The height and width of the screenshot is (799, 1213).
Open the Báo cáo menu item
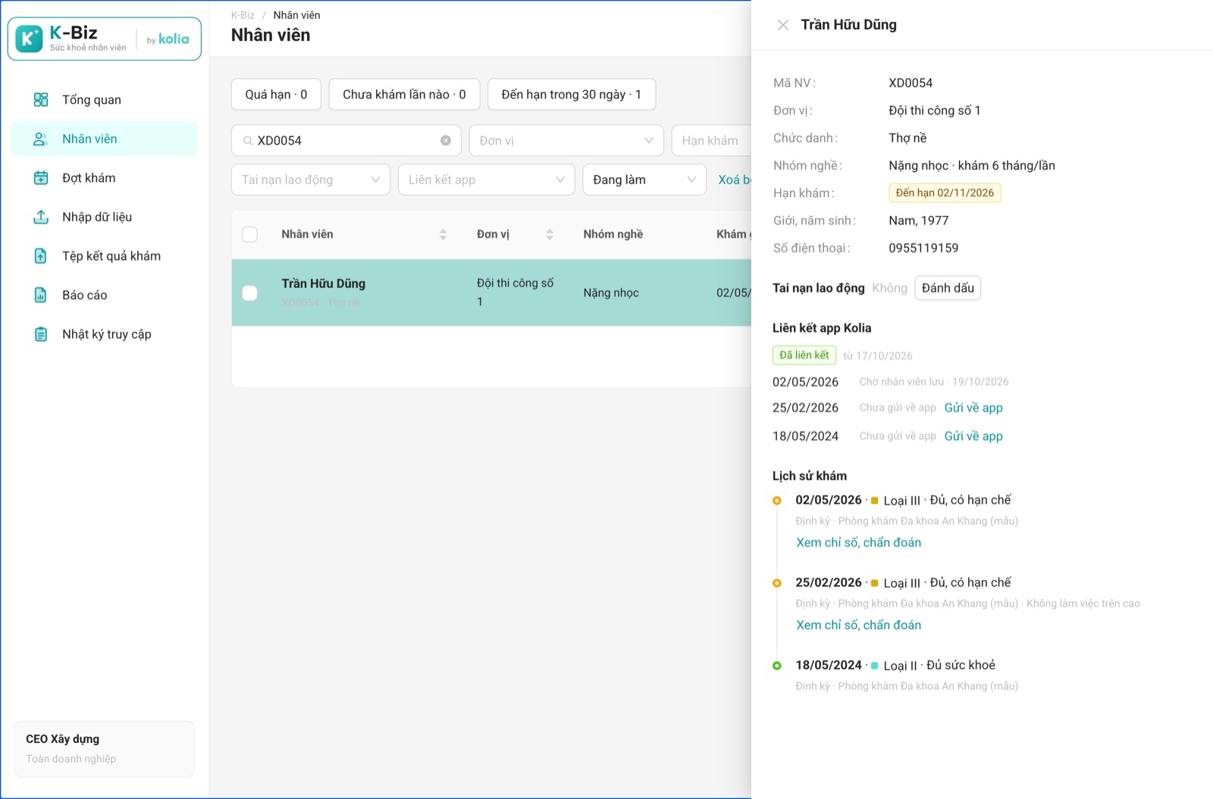[105, 295]
